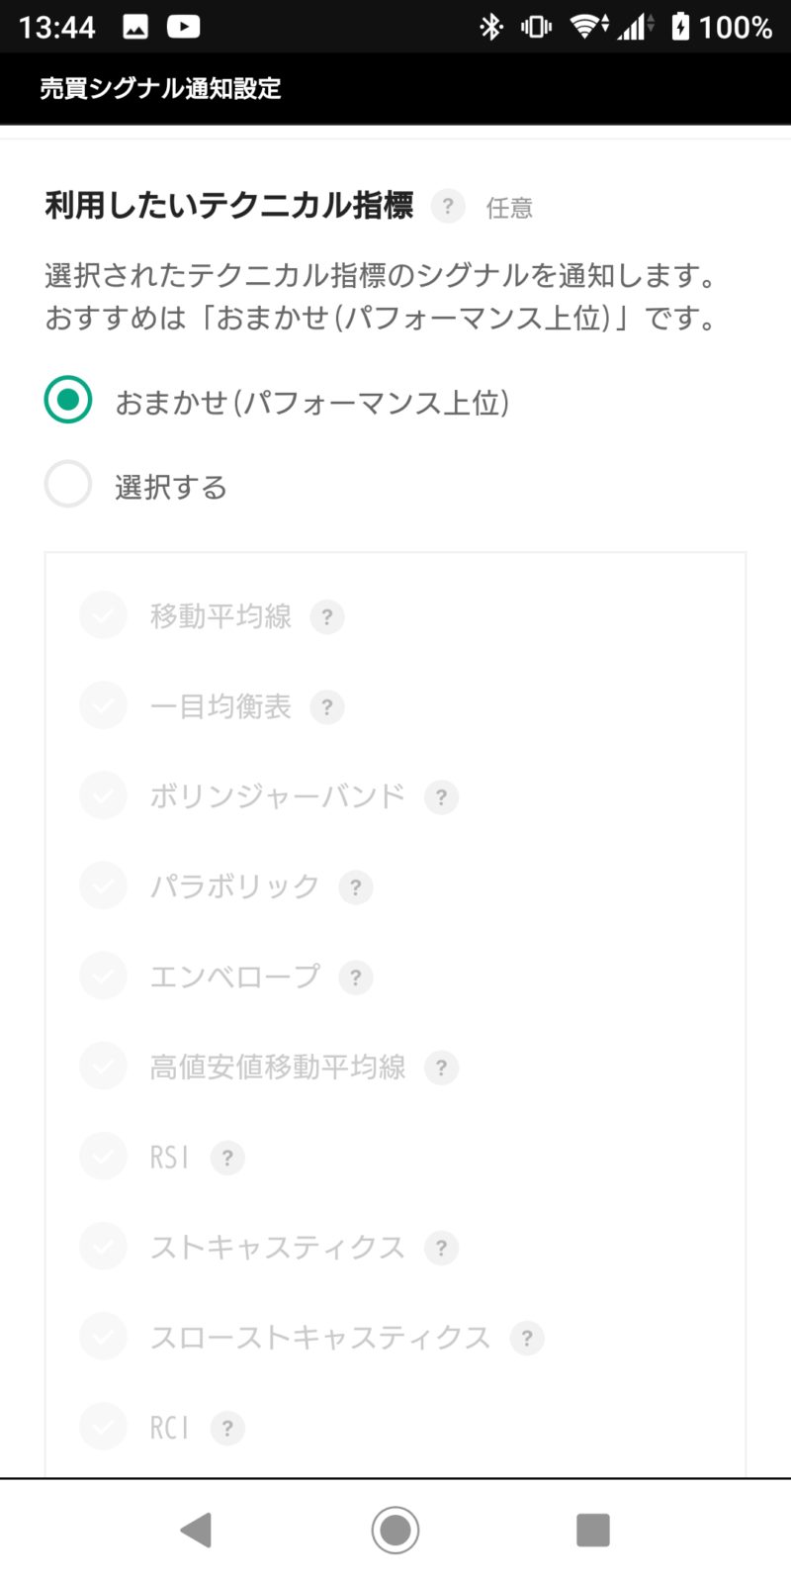Tap help icon next to 移動平均線
Image resolution: width=791 pixels, height=1583 pixels.
[x=327, y=617]
